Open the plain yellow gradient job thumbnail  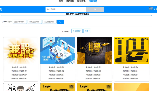pyautogui.click(x=132, y=87)
